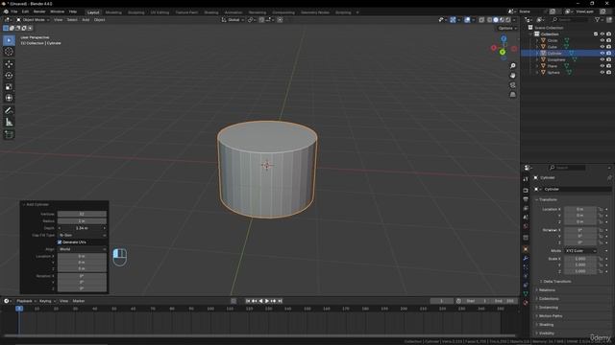The height and width of the screenshot is (345, 615).
Task: Select the Measure tool
Action: [9, 123]
